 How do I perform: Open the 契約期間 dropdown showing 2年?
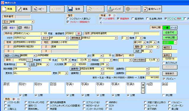point(22,69)
